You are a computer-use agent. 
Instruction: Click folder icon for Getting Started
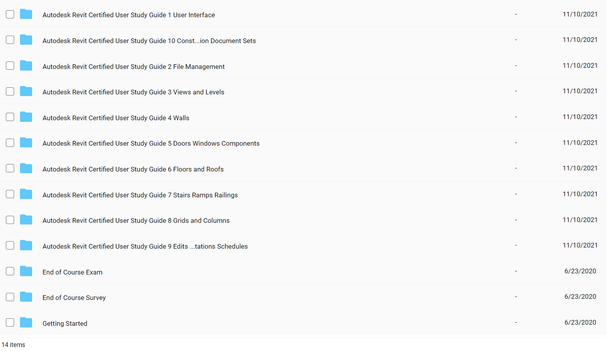point(26,323)
